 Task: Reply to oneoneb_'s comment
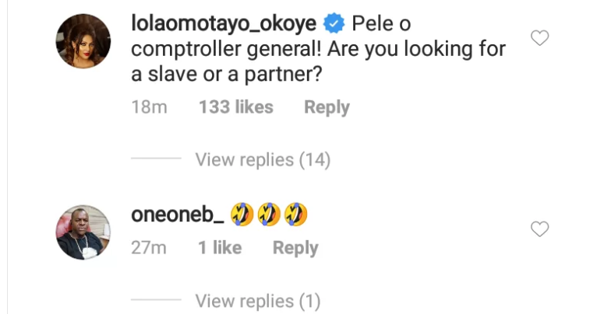295,248
